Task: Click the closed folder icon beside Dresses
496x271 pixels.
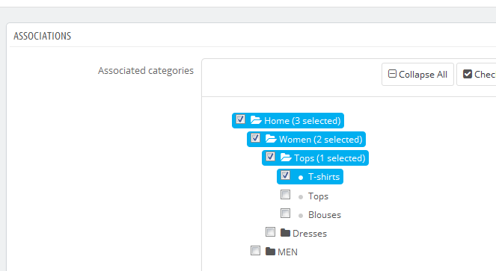Action: click(x=285, y=233)
